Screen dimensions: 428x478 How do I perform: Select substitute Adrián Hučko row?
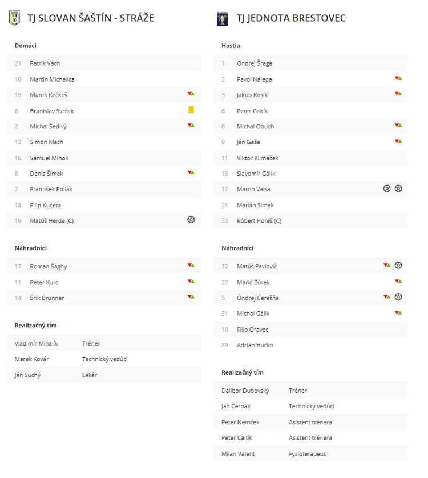(x=310, y=345)
